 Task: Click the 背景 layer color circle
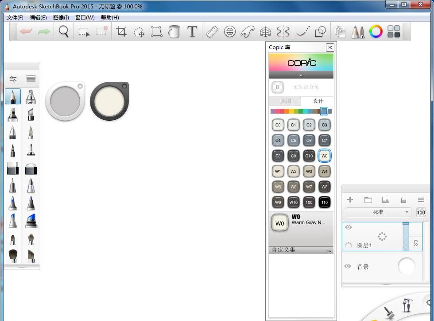click(x=407, y=266)
